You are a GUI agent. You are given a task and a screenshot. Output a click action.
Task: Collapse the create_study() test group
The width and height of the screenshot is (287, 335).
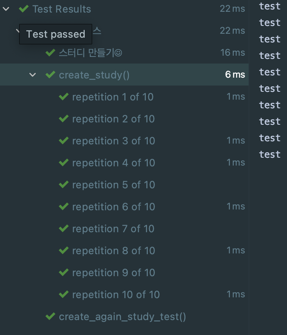(33, 75)
